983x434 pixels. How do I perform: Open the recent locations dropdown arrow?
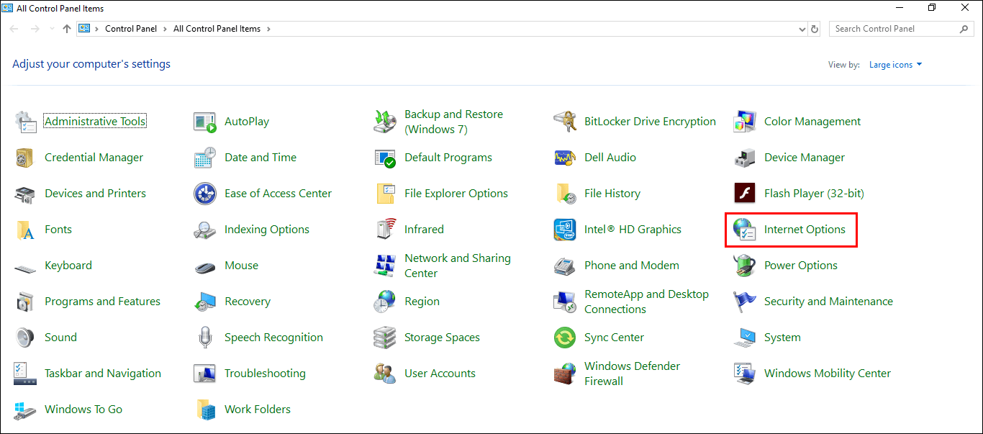[x=51, y=30]
